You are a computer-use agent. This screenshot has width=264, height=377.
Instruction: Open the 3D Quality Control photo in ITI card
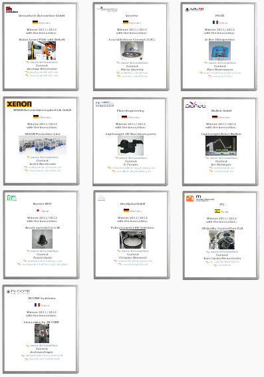click(x=221, y=240)
